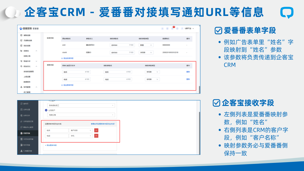
Task: Select the 个人客户 radio button
Action: 46,101
